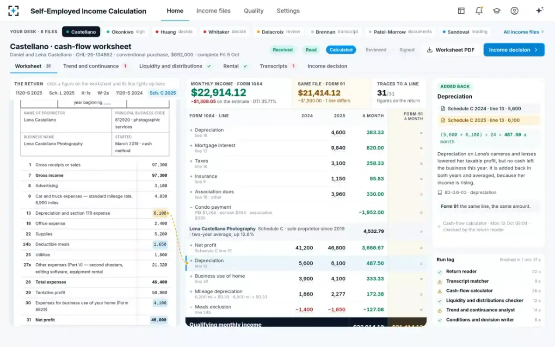The width and height of the screenshot is (555, 347).
Task: Select the Calculated status pill
Action: [341, 50]
